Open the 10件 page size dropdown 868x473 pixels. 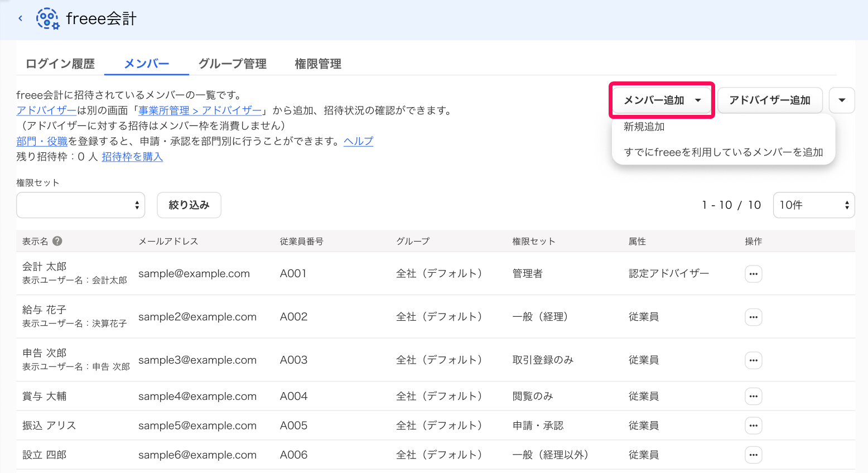click(x=814, y=205)
